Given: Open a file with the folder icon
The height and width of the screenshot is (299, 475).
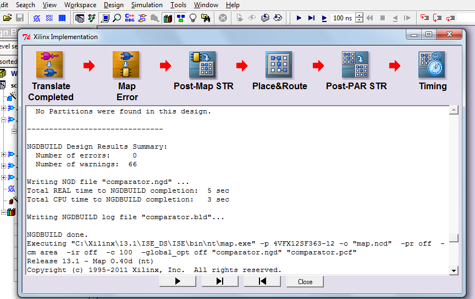Looking at the screenshot, I should [7, 18].
